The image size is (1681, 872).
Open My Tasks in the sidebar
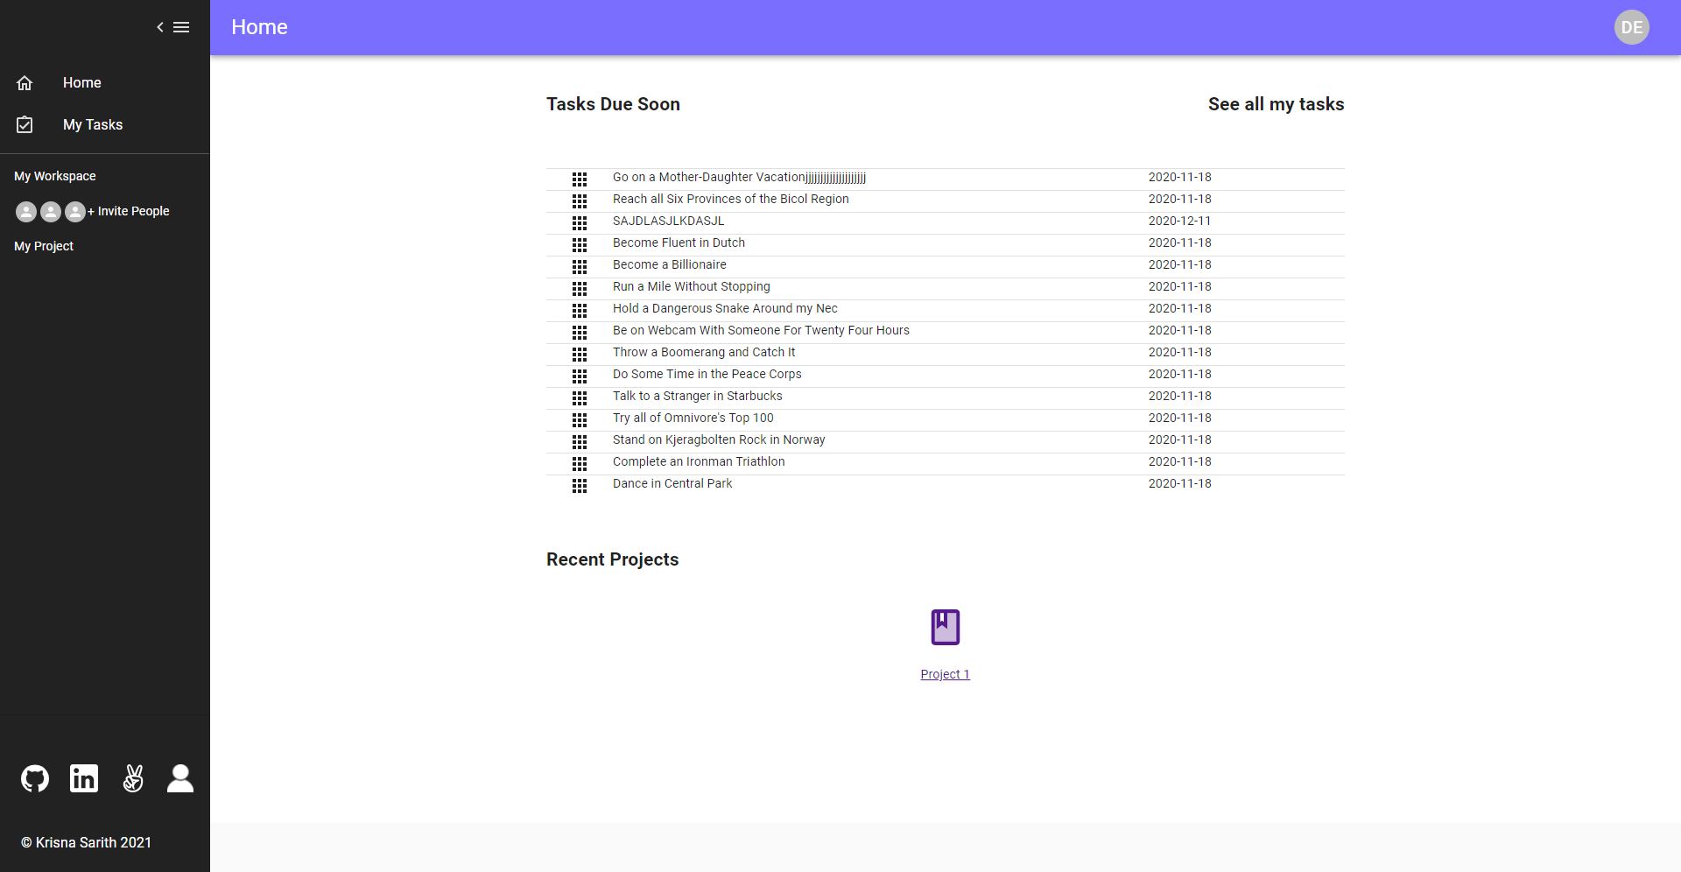click(x=93, y=125)
